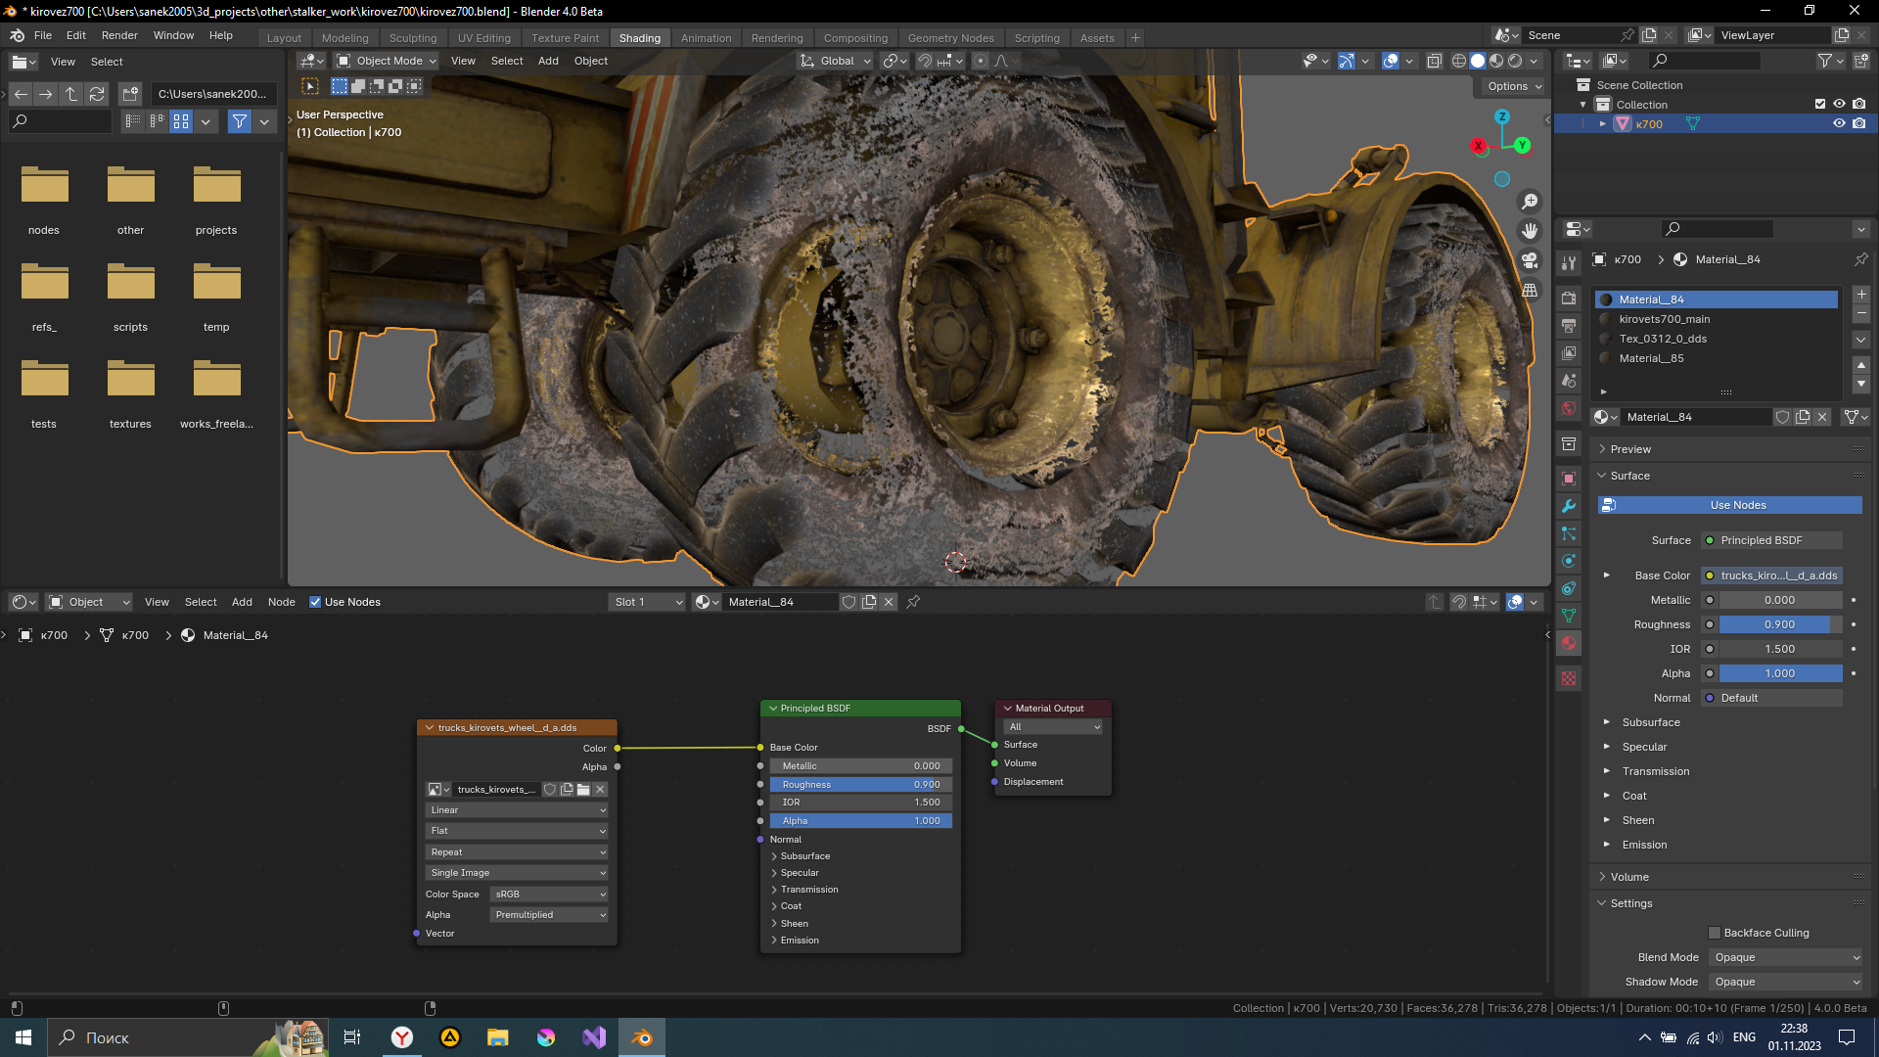Screen dimensions: 1879x1057
Task: Switch to the Geometry Nodes workspace tab
Action: coord(950,38)
